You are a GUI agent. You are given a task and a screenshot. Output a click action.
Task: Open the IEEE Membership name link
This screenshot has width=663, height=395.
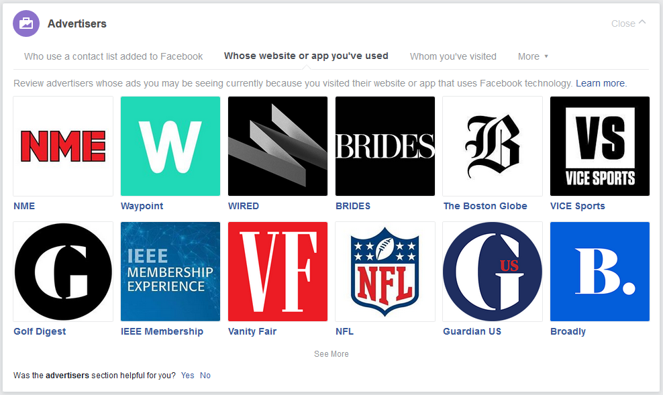(x=162, y=331)
